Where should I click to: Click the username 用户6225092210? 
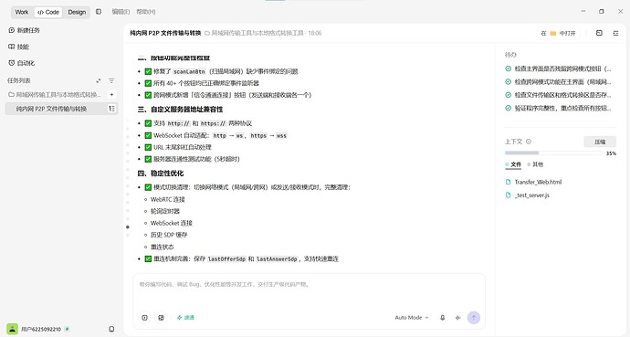click(41, 329)
